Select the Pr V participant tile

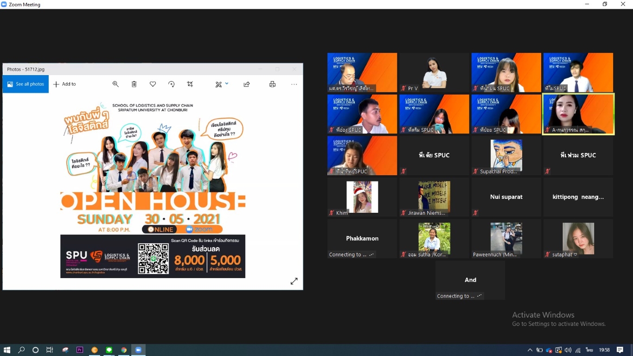(434, 72)
